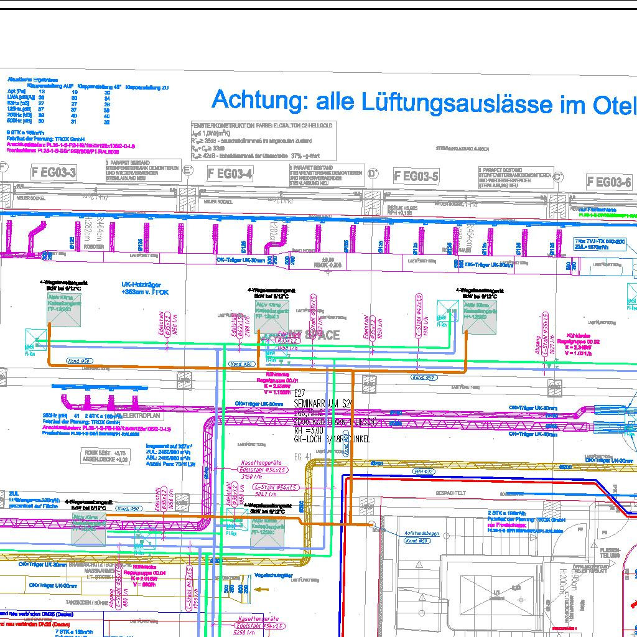This screenshot has height=637, width=637.
Task: Click the 'Aufstandsbogen' label
Action: 422,533
